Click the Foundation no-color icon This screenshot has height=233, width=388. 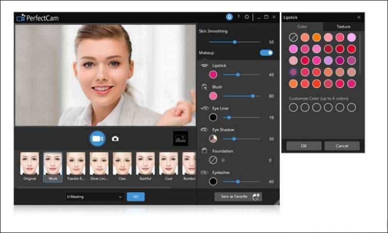click(213, 160)
